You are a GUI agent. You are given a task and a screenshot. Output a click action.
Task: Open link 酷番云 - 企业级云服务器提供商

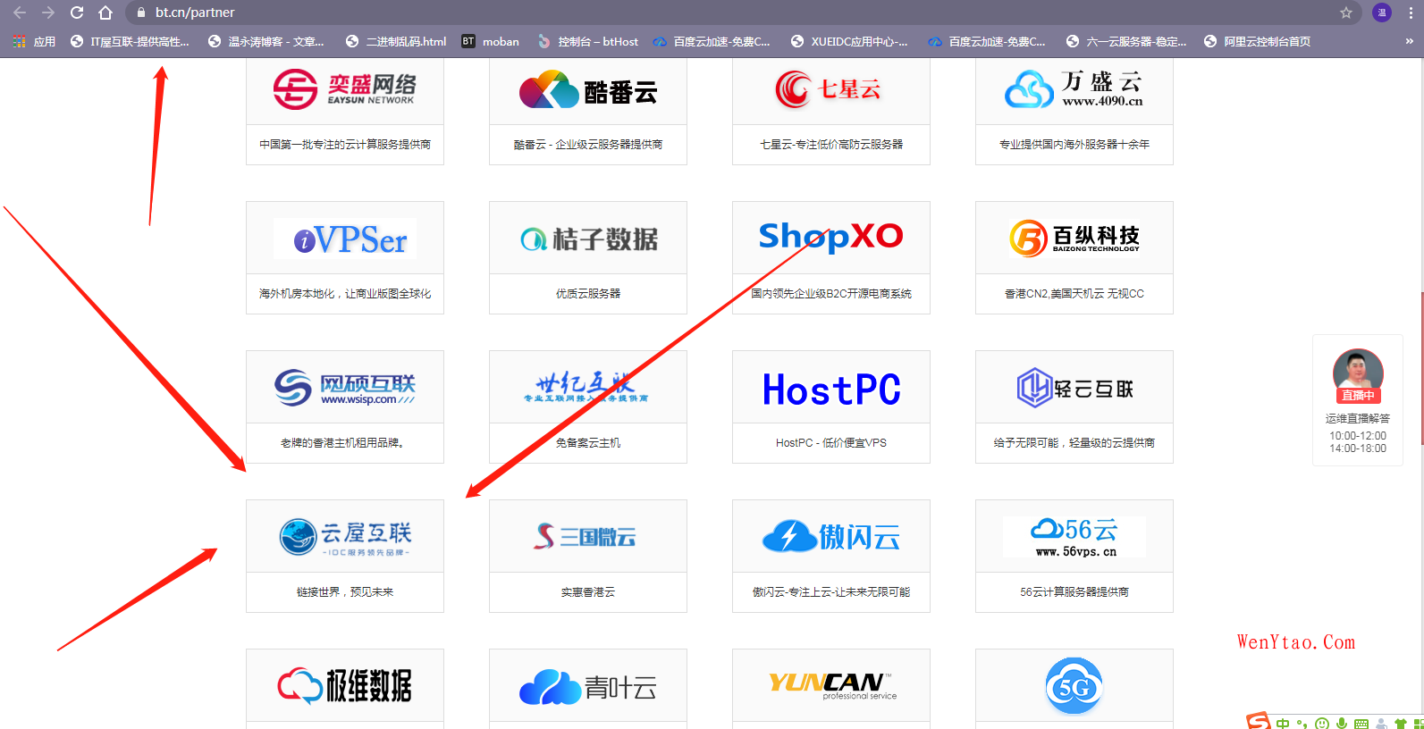[588, 145]
